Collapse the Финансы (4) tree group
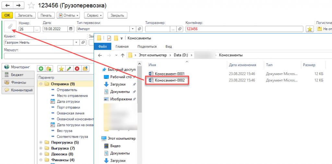332x164 pixels. pyautogui.click(x=41, y=160)
